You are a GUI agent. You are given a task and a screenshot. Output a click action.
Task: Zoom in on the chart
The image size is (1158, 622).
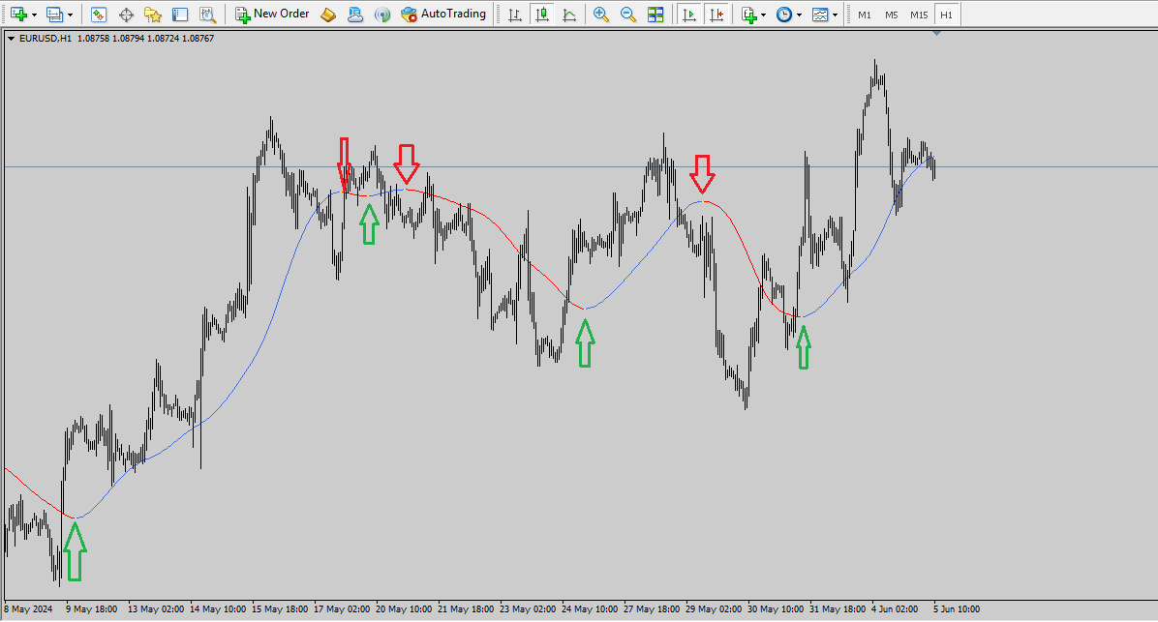click(601, 15)
